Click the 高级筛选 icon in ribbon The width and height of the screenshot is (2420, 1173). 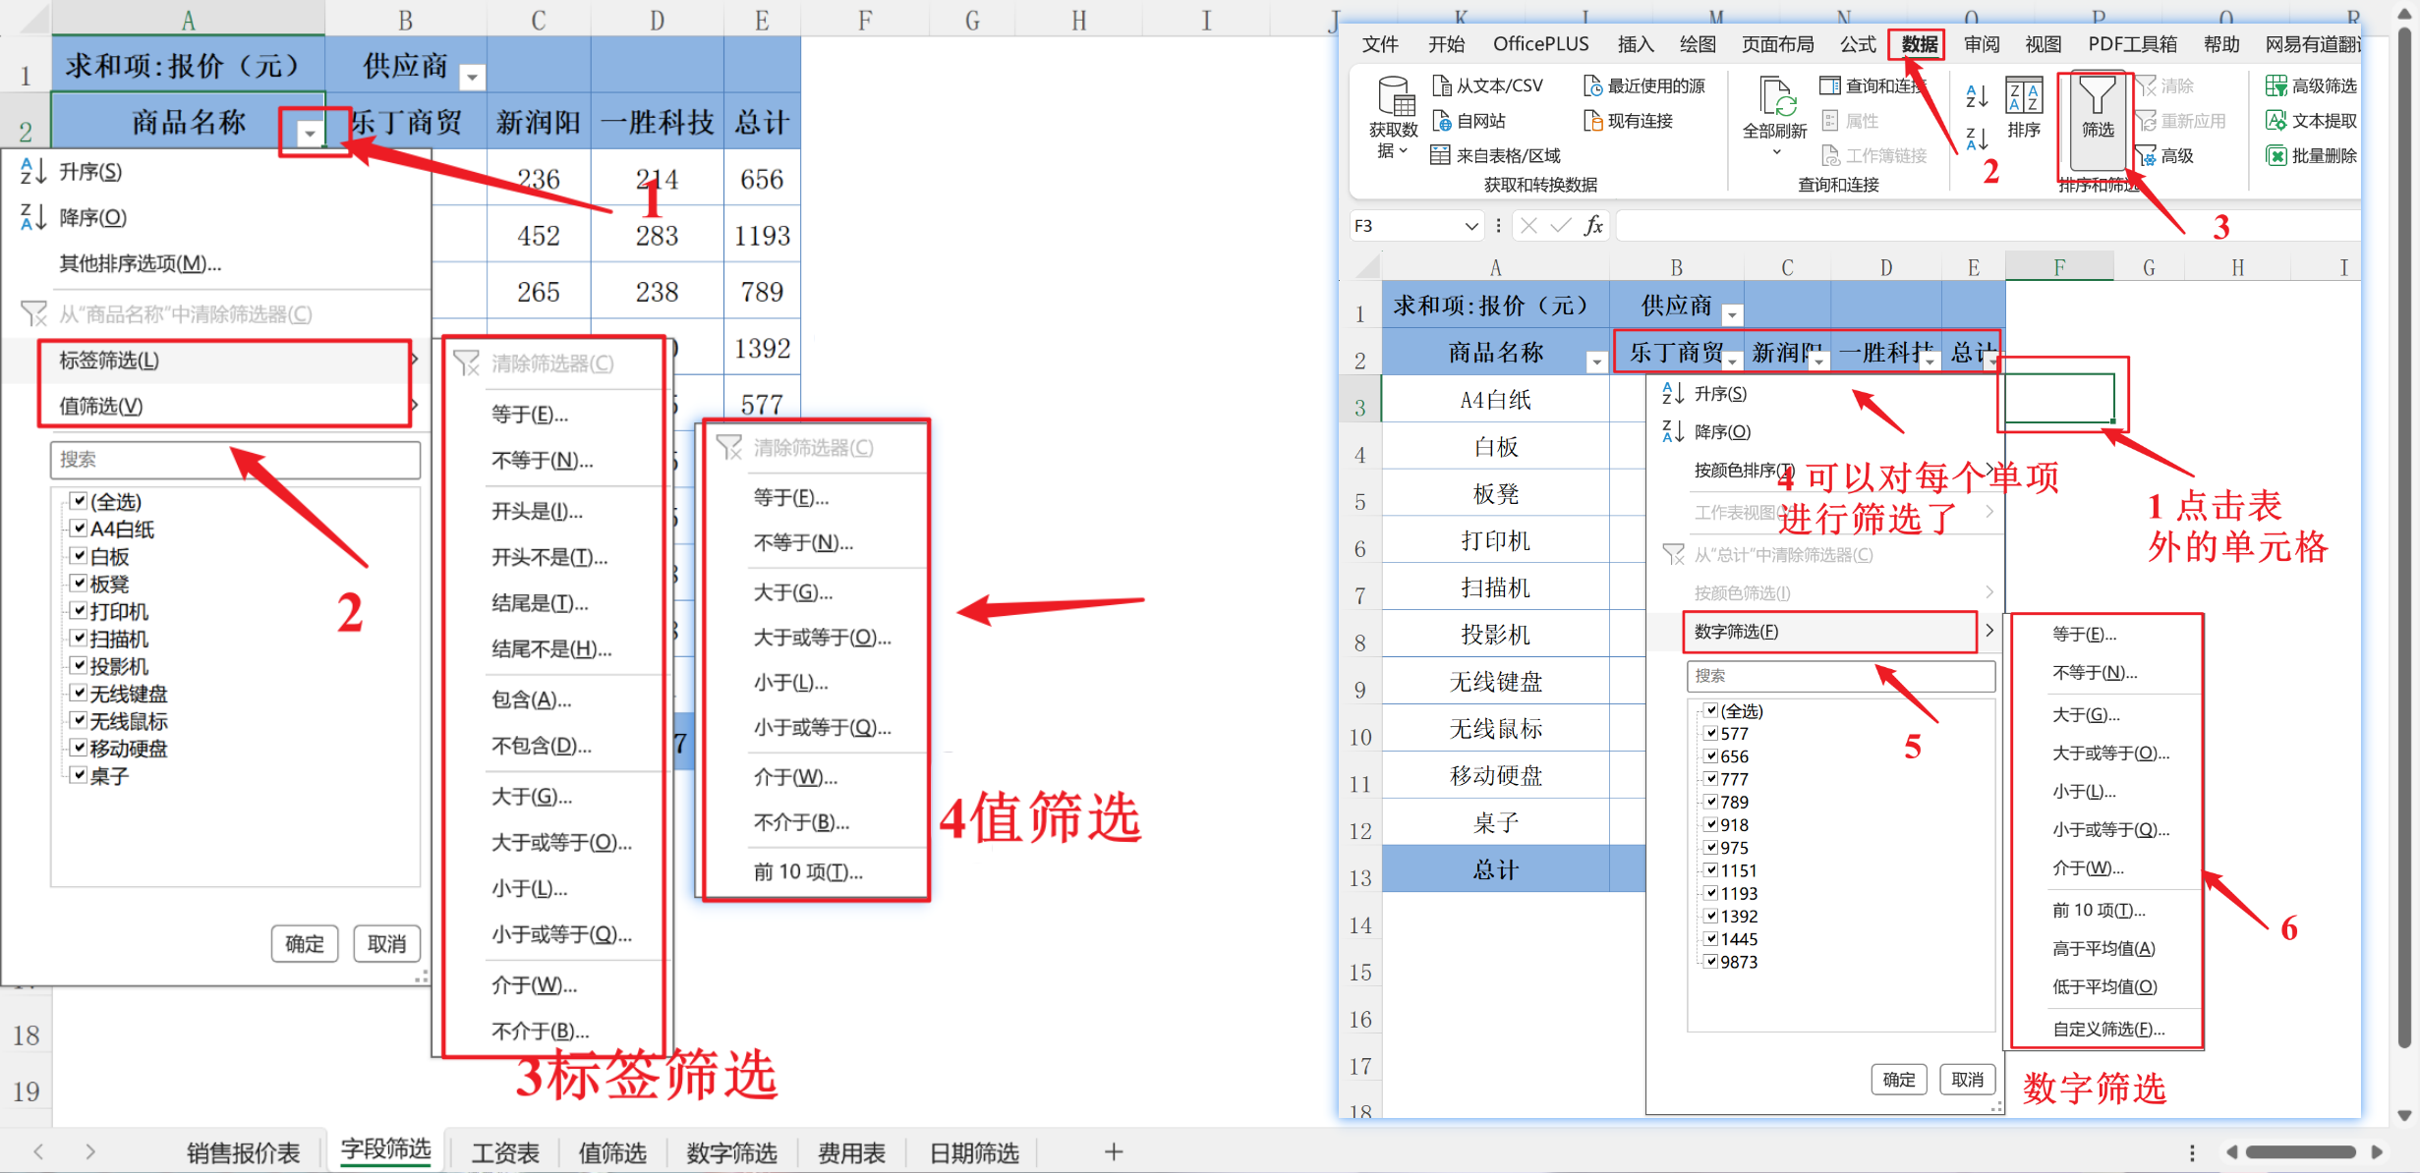click(x=2276, y=85)
